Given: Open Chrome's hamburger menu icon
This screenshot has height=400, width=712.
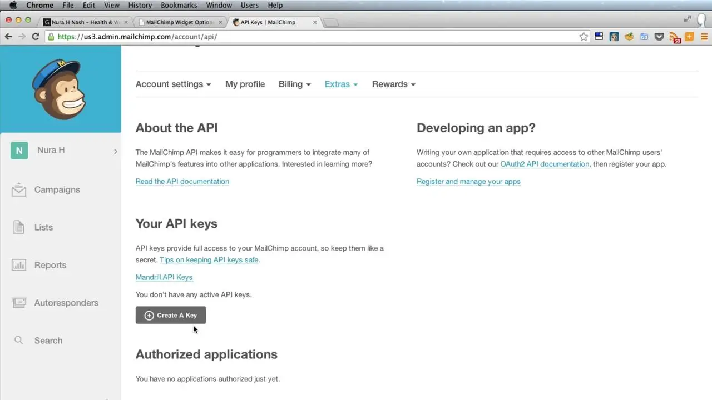Looking at the screenshot, I should 704,37.
